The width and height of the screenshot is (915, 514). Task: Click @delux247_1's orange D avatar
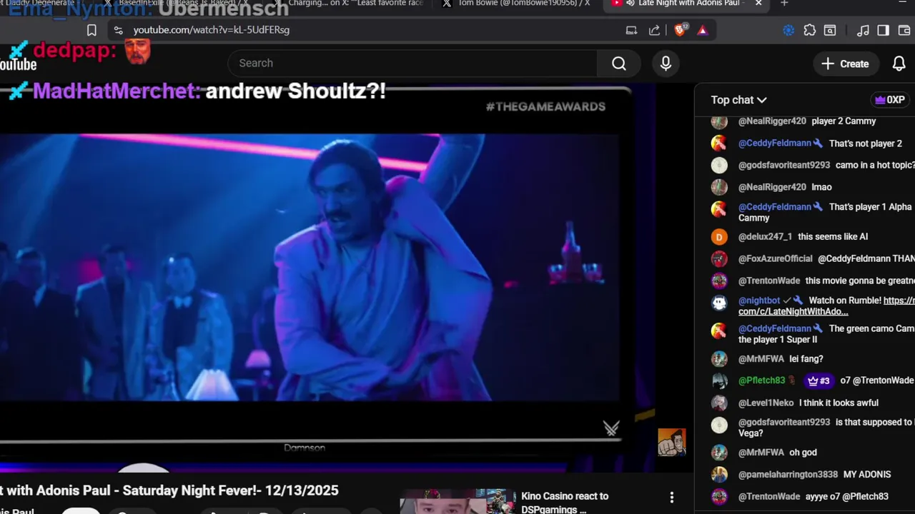point(719,237)
